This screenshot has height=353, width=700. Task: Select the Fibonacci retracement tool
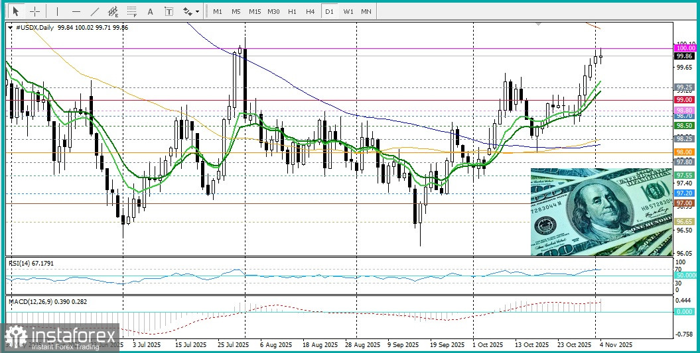[132, 11]
